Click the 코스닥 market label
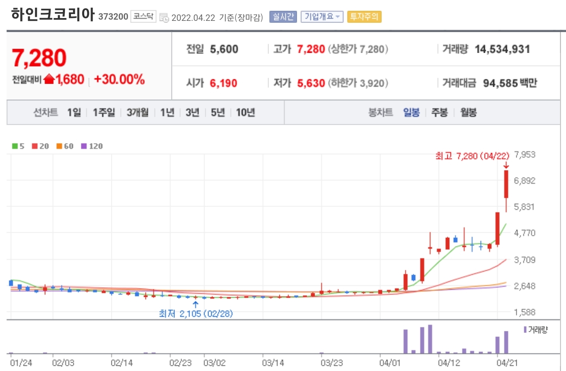This screenshot has width=566, height=371. coord(143,16)
